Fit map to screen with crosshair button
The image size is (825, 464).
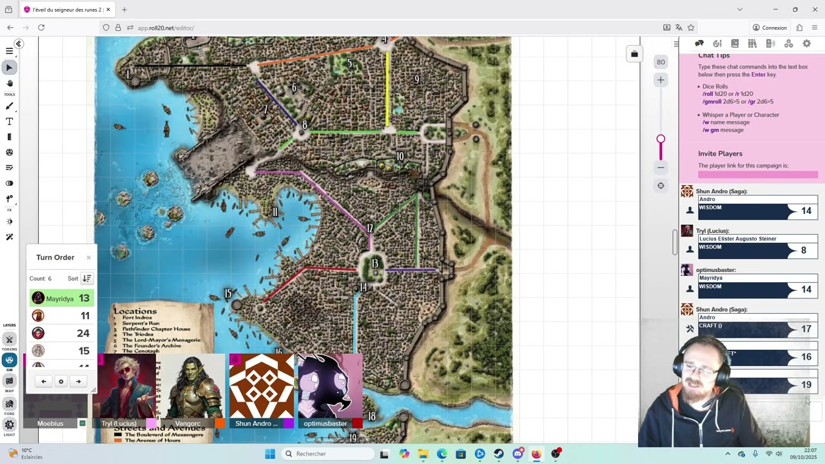click(661, 186)
